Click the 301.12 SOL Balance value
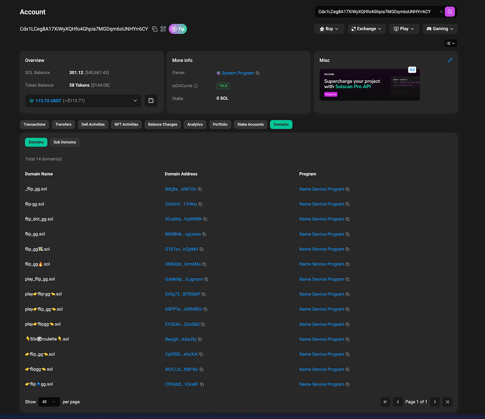This screenshot has height=419, width=485. tap(76, 72)
